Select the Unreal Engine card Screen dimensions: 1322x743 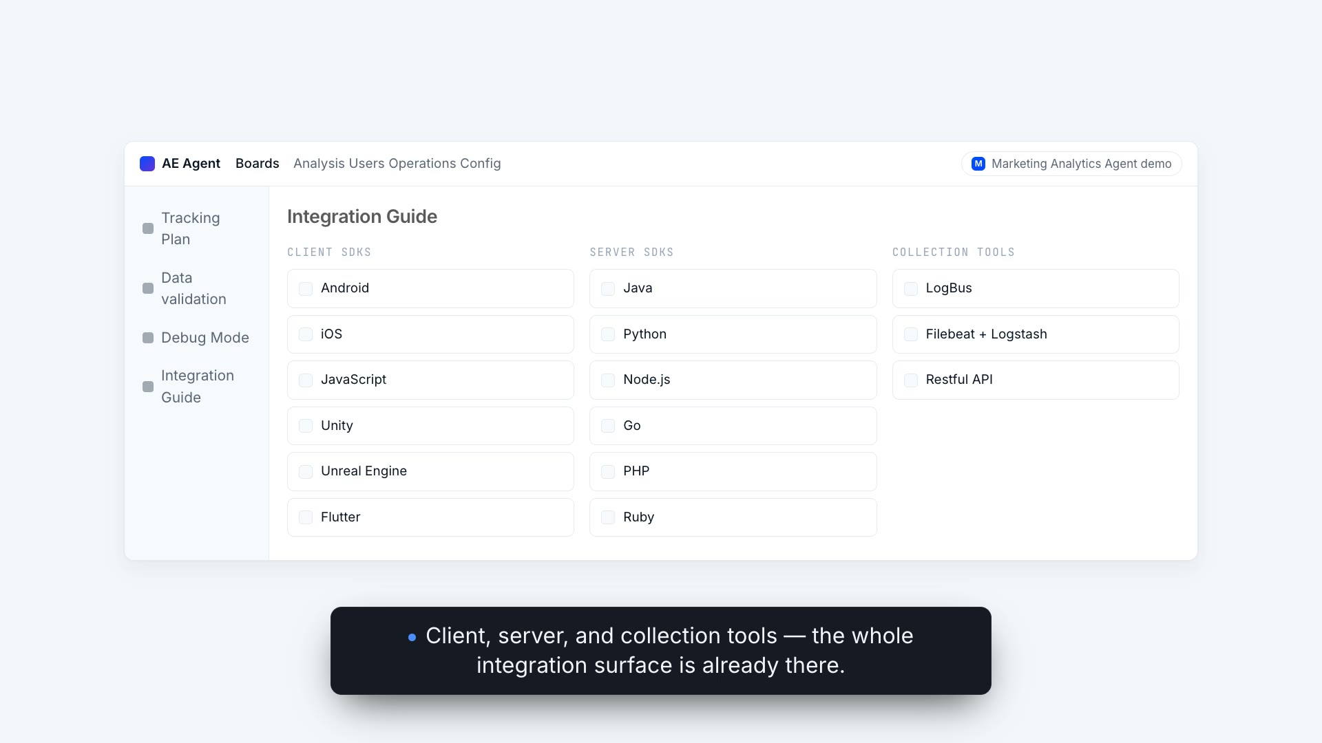click(430, 471)
